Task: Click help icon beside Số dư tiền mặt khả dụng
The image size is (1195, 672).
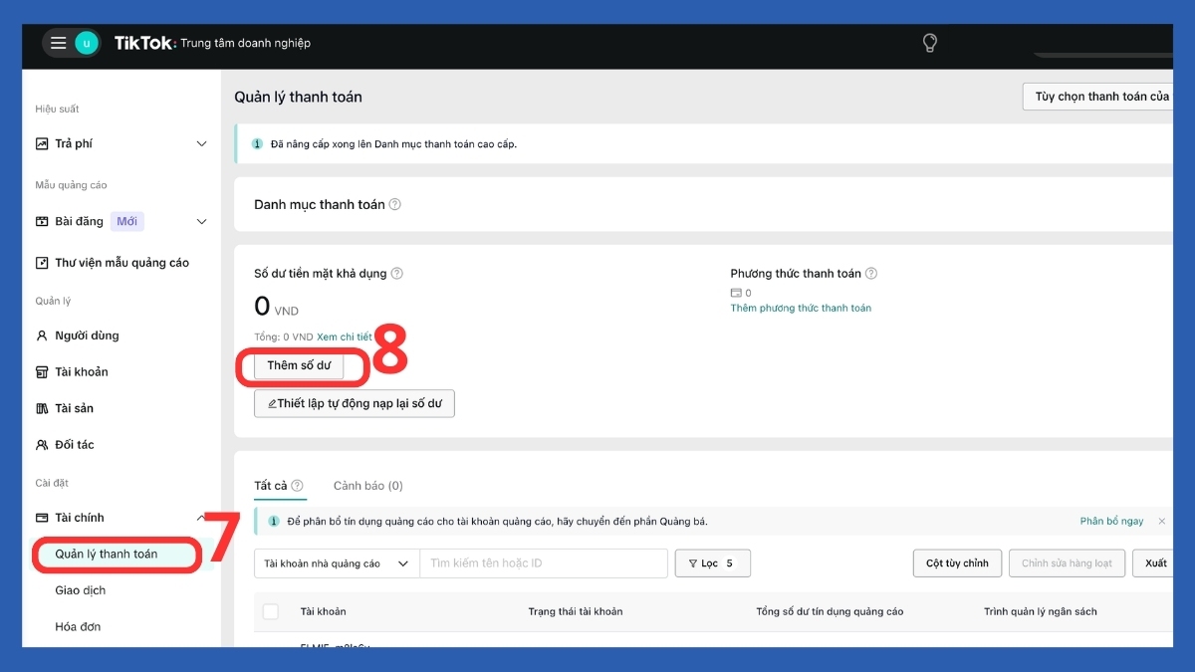Action: click(397, 273)
